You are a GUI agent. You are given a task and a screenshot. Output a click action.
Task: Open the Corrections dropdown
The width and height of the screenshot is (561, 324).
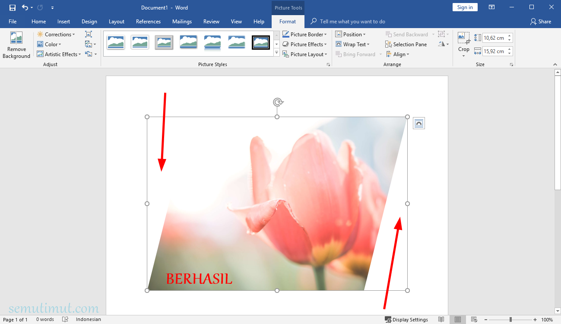(x=56, y=35)
